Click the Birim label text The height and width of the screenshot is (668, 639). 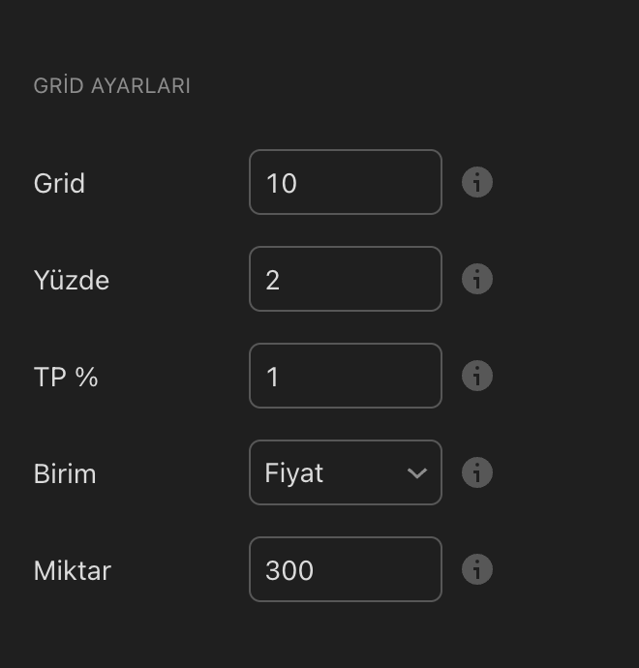click(65, 473)
